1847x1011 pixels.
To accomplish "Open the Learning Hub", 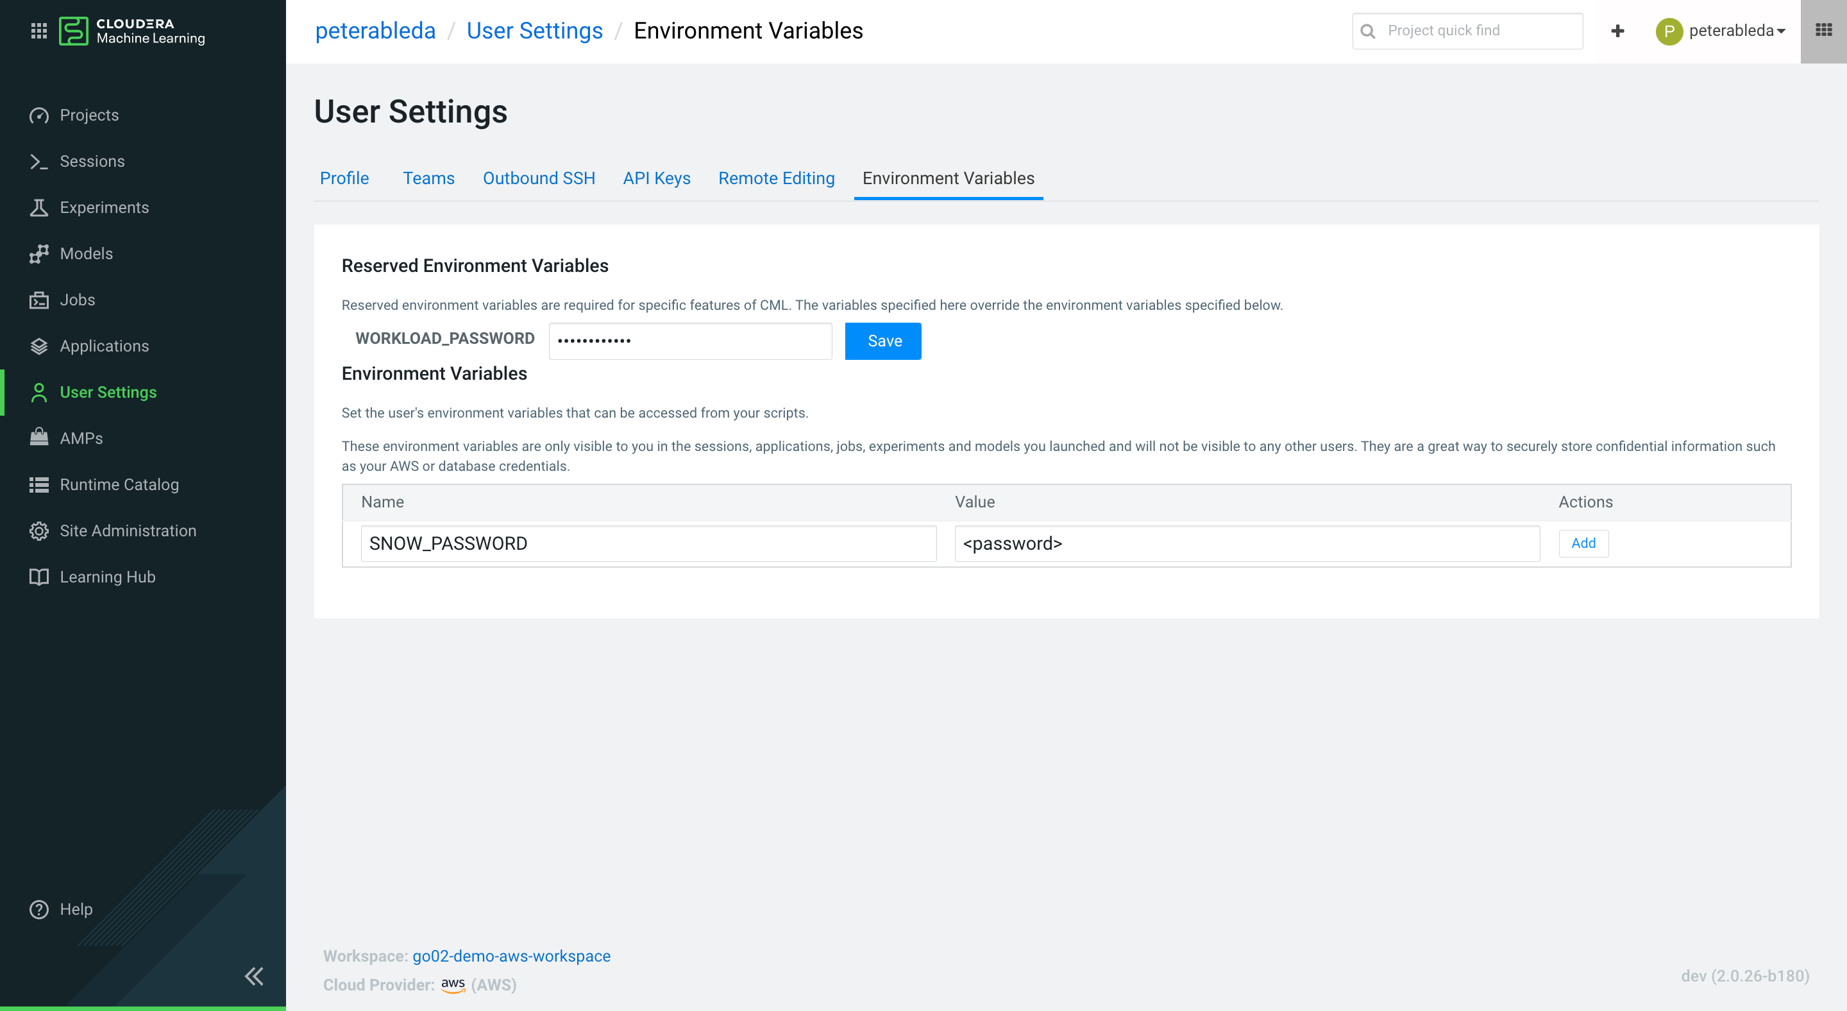I will [x=108, y=576].
